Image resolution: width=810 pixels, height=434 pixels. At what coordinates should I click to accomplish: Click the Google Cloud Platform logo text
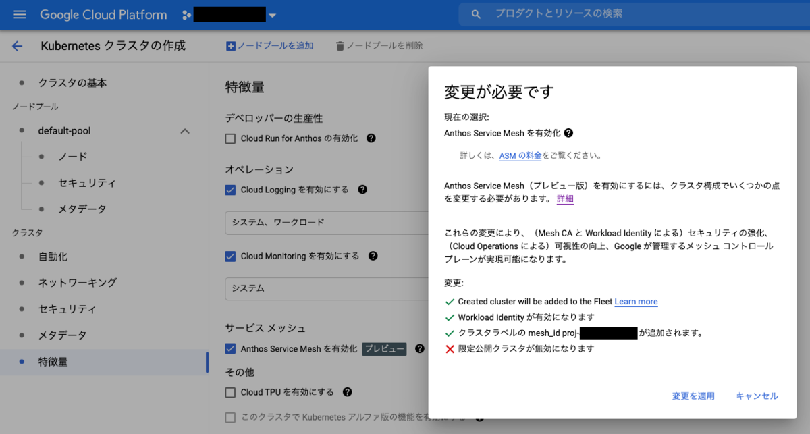(x=103, y=14)
